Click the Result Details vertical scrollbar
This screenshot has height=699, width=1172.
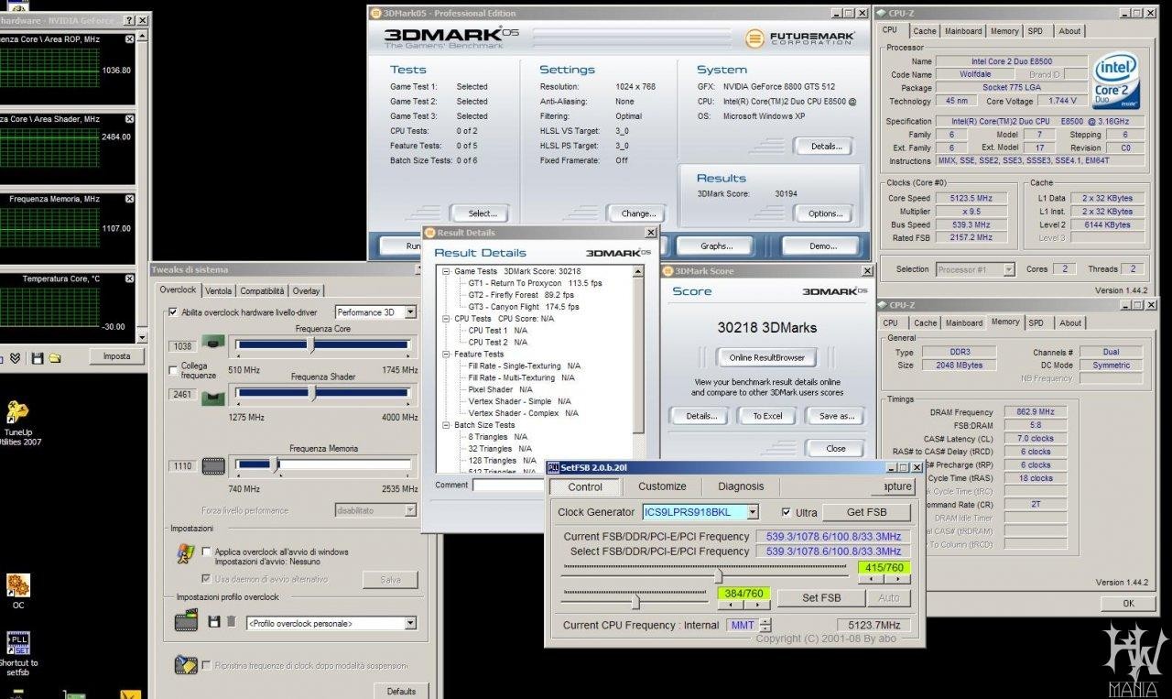(x=639, y=368)
